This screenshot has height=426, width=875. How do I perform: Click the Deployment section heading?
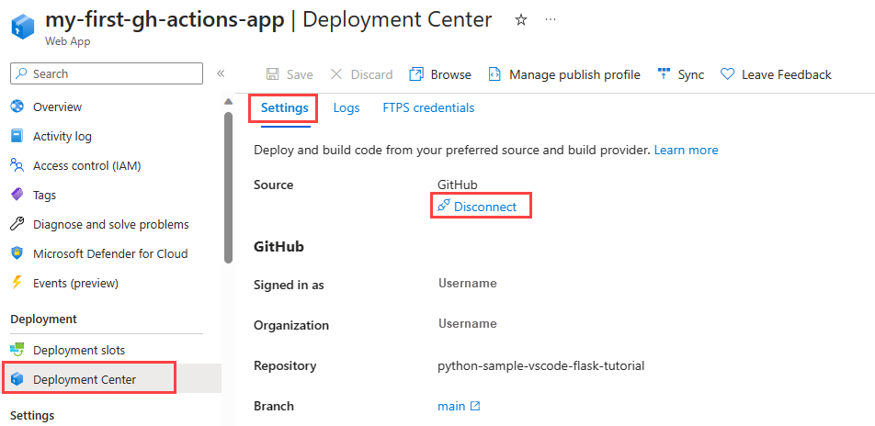pyautogui.click(x=43, y=319)
